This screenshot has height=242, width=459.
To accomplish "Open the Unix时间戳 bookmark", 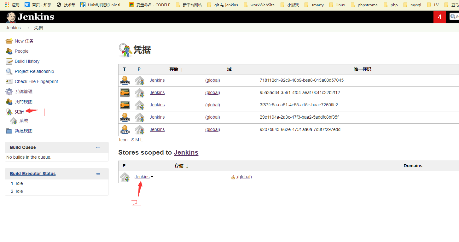I will click(102, 5).
